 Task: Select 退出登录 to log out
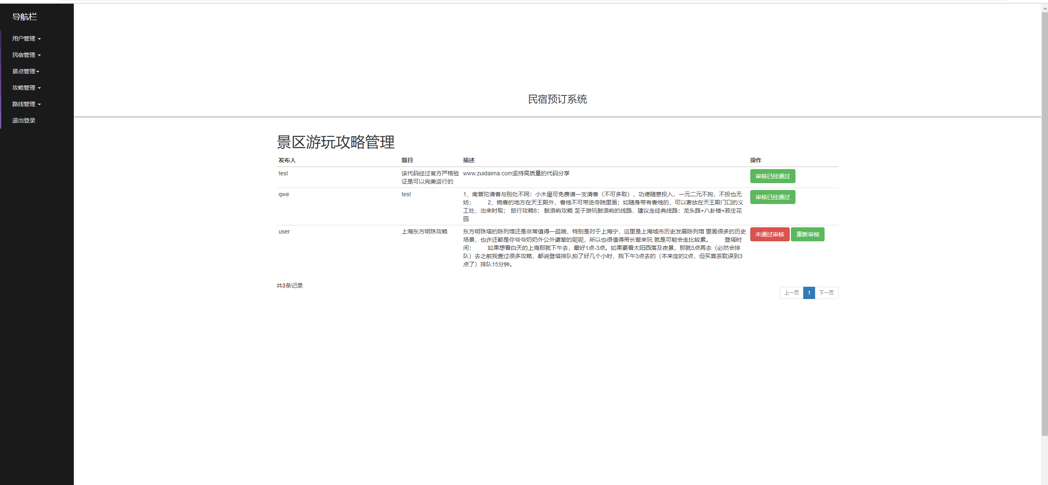click(x=24, y=120)
